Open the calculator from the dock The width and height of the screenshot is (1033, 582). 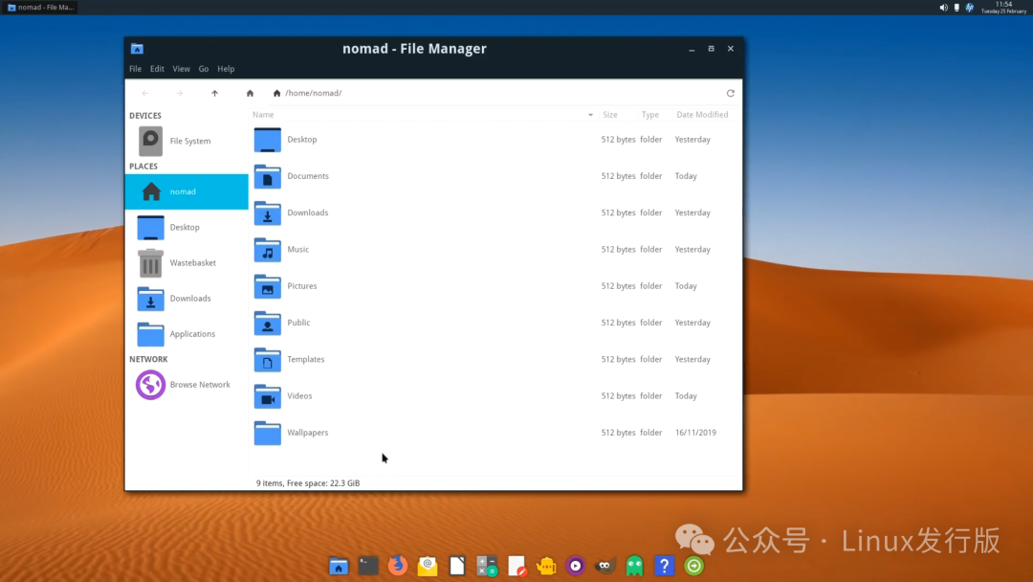point(487,566)
